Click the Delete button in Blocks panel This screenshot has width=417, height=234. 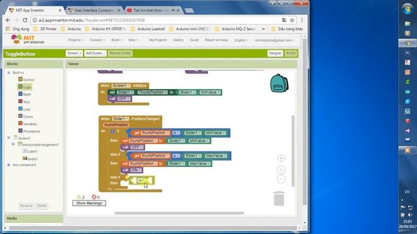(42, 206)
